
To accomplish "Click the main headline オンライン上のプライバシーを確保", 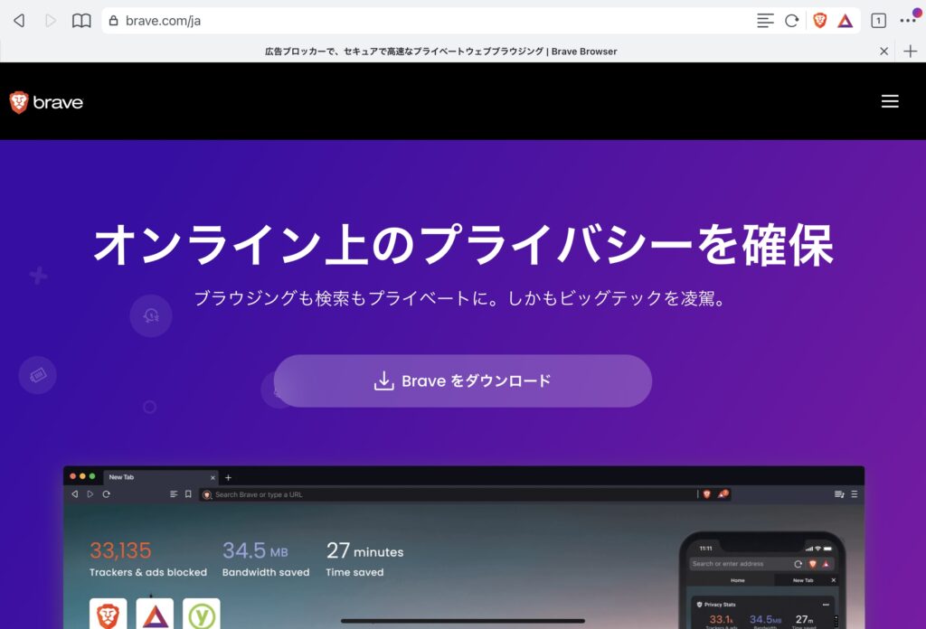I will click(x=463, y=245).
